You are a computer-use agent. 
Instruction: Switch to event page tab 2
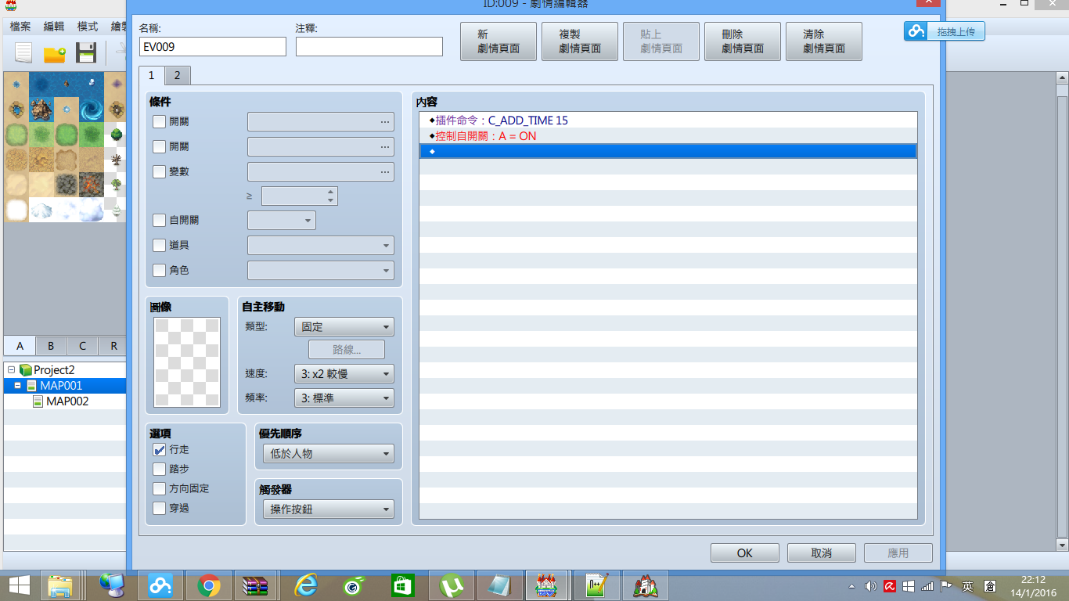point(178,75)
